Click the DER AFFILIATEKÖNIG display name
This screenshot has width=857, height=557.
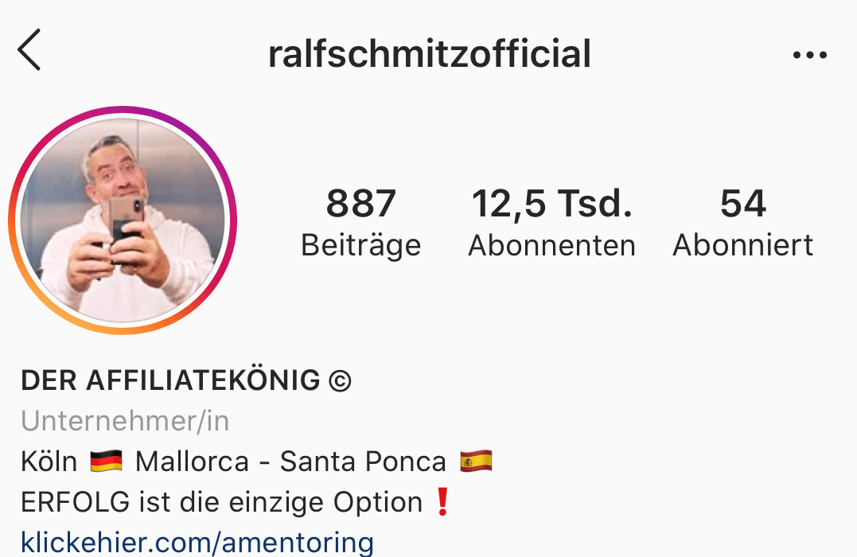pos(170,380)
